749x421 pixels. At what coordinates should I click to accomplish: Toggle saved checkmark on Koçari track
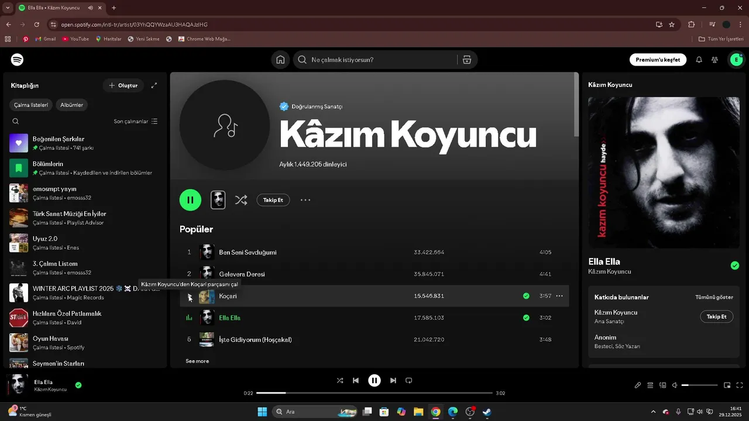[x=526, y=296]
